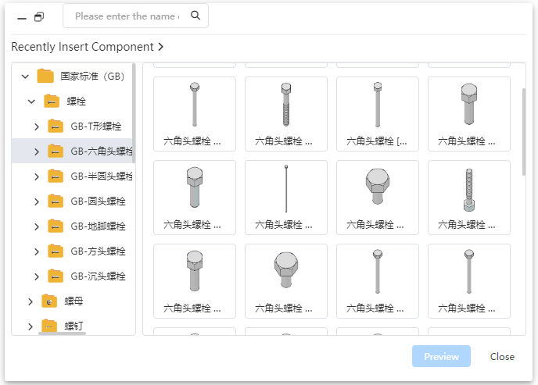Expand the GB-半圆头螺栓 node
The width and height of the screenshot is (538, 385).
tap(36, 176)
